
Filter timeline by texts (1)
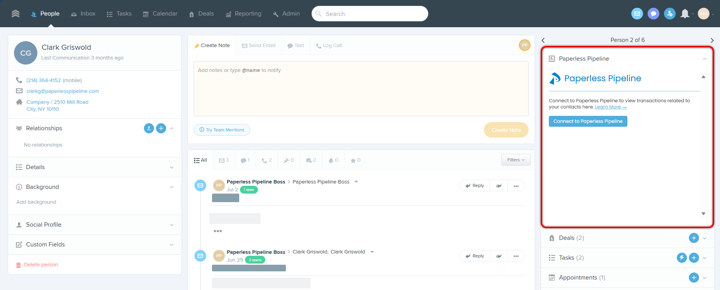tap(245, 160)
